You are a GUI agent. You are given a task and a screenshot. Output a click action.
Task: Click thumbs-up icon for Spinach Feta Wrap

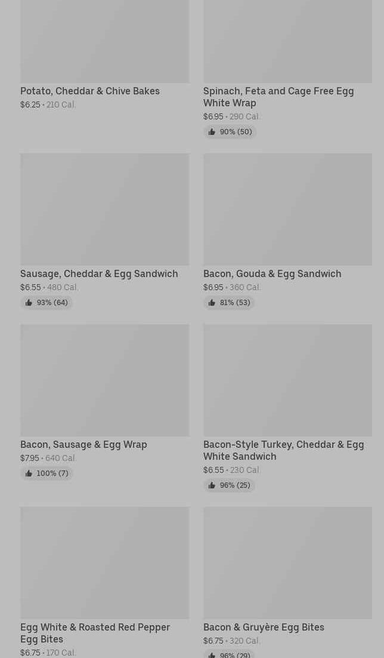coord(212,132)
